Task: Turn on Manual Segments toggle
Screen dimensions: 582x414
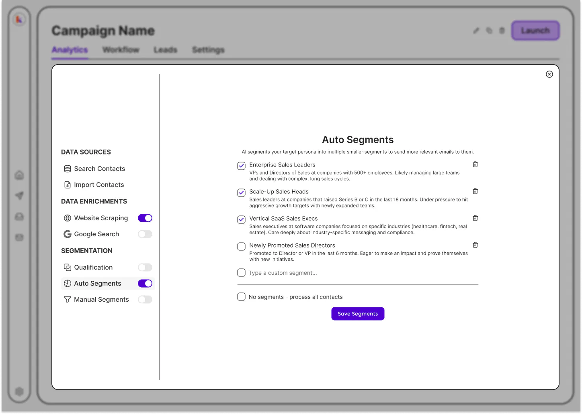Action: pyautogui.click(x=145, y=300)
